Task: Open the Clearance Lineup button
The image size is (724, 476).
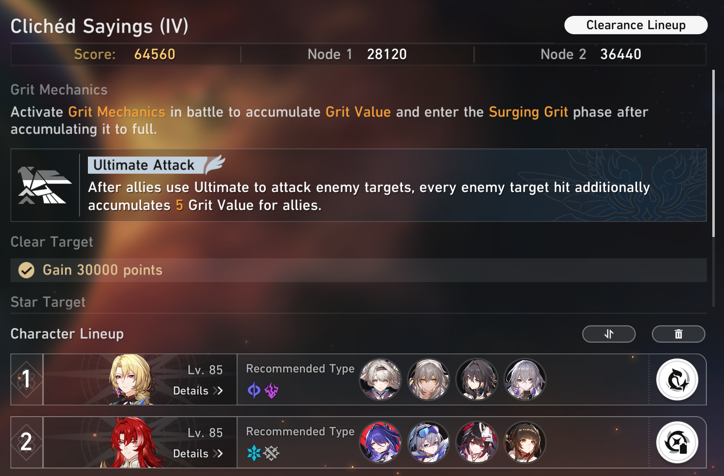Action: coord(636,25)
